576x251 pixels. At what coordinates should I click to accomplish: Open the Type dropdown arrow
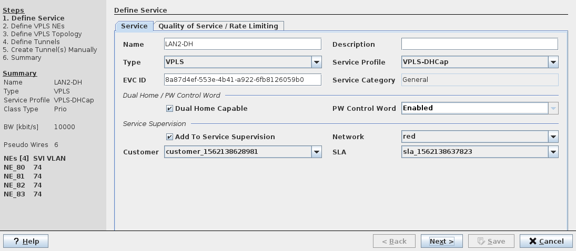[316, 62]
